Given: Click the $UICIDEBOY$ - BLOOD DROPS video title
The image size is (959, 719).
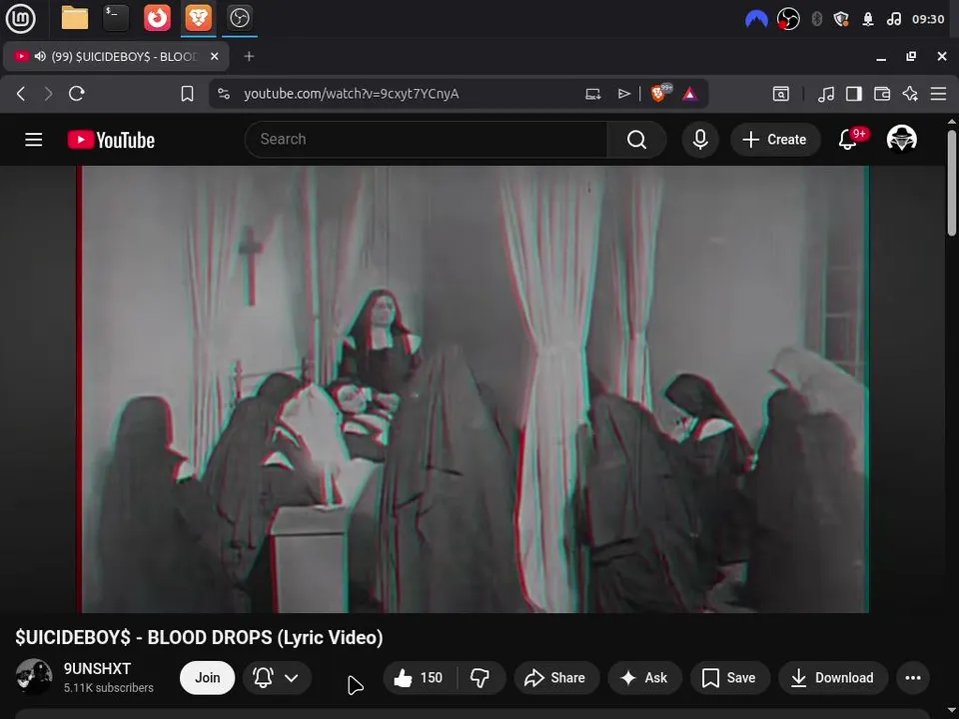Looking at the screenshot, I should 200,637.
